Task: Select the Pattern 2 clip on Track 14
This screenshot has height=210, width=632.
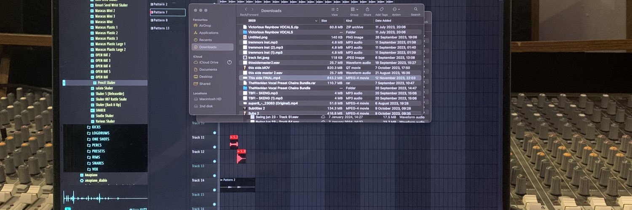Action: (x=238, y=184)
